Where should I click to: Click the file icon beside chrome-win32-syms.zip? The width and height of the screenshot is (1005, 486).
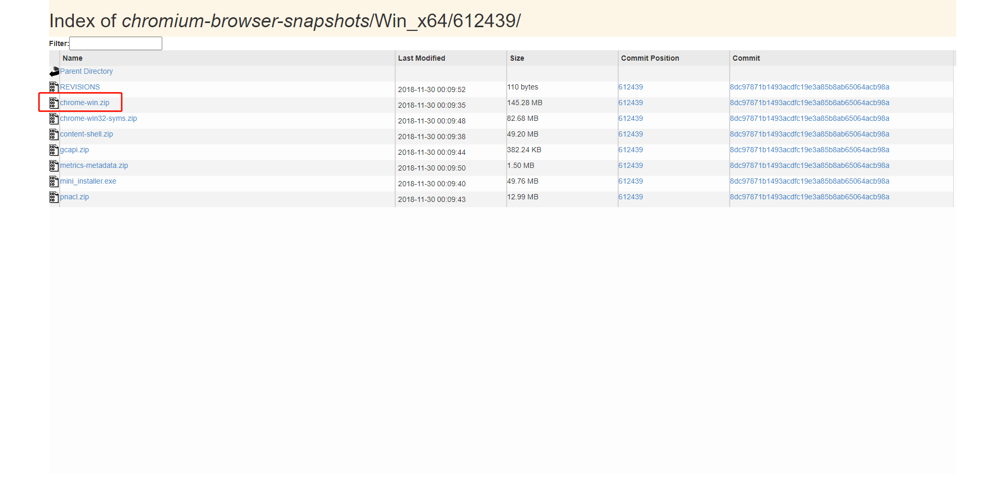tap(54, 119)
